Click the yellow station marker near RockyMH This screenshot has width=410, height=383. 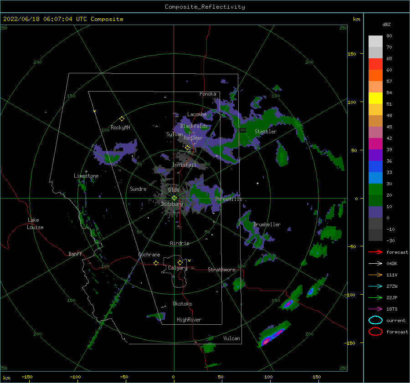[122, 119]
